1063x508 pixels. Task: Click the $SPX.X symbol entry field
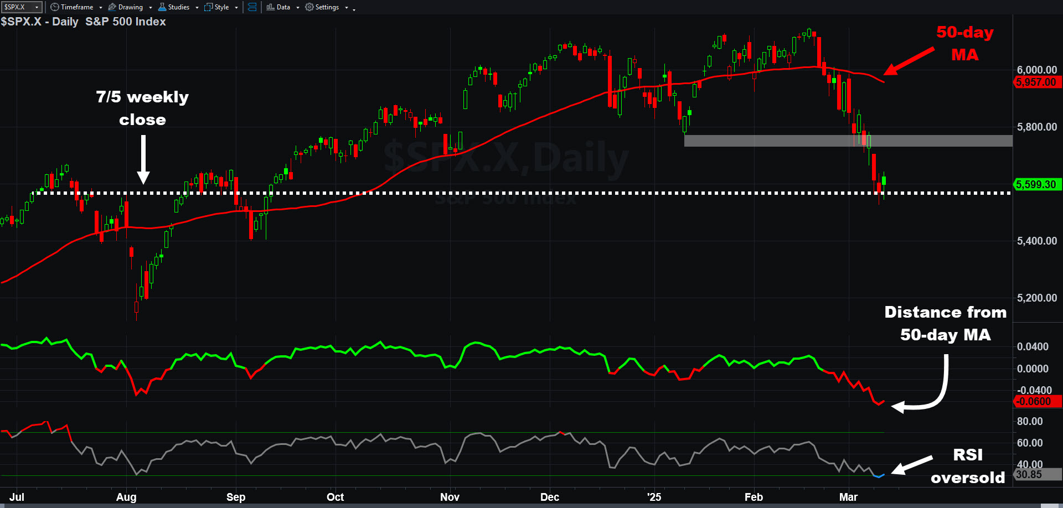tap(17, 7)
